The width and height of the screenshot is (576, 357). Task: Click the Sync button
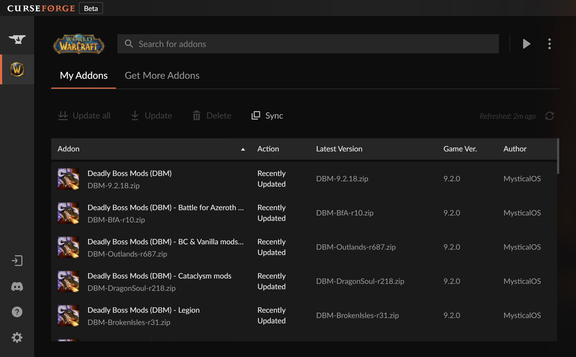[x=267, y=116]
